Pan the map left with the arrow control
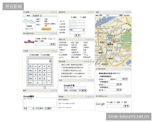This screenshot has width=154, height=123. point(98,21)
